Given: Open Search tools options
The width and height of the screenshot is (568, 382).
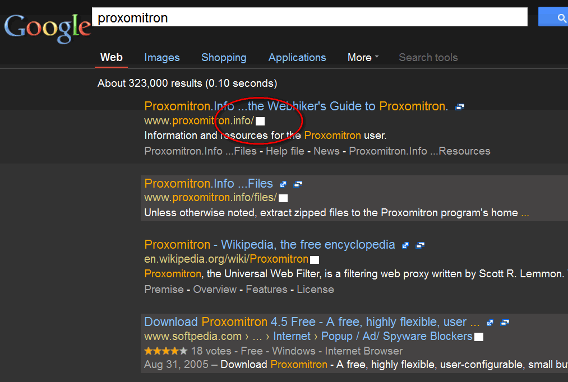Looking at the screenshot, I should 428,58.
